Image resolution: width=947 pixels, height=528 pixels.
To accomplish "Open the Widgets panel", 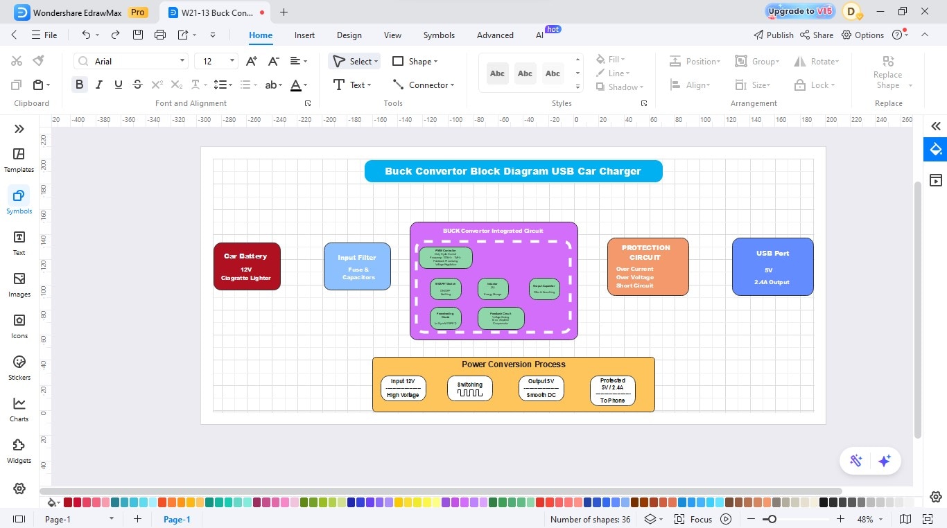I will coord(19,451).
